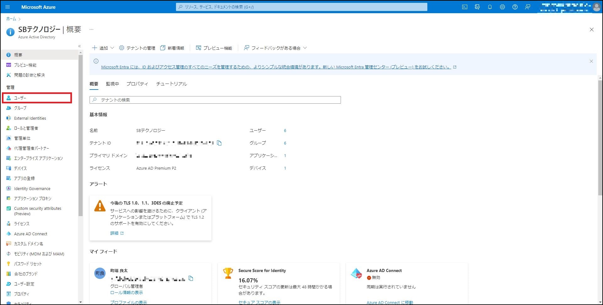The height and width of the screenshot is (305, 603).
Task: Click the group count 6
Action: (x=285, y=143)
